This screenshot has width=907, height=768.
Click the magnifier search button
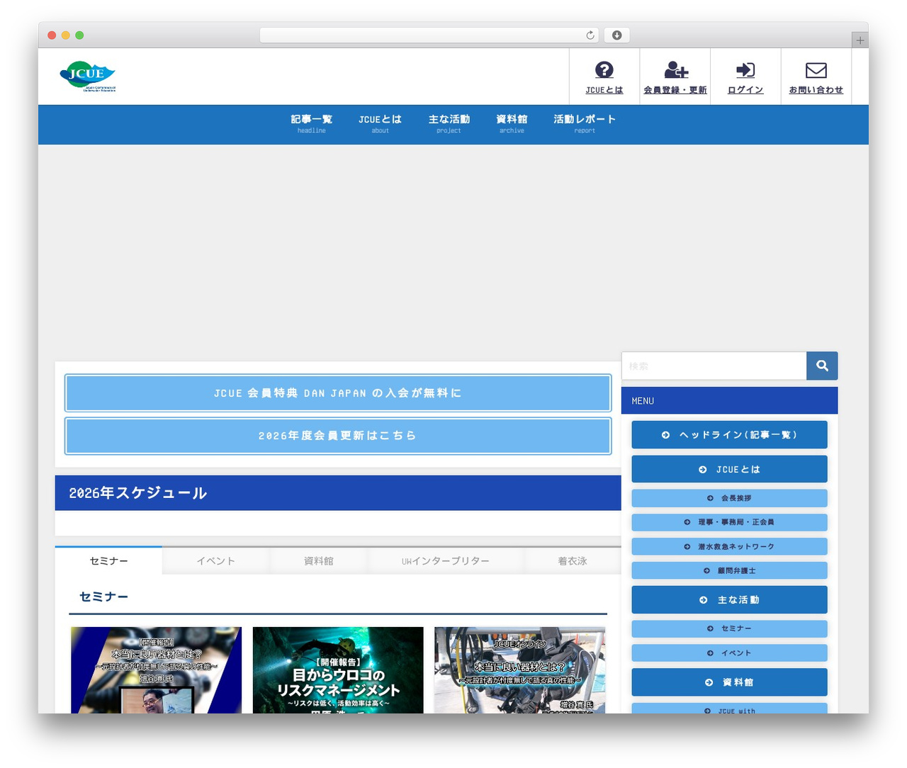pos(822,366)
